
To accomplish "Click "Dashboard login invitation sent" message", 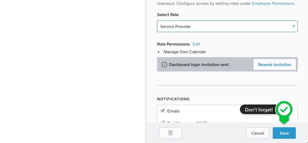I will pos(199,65).
